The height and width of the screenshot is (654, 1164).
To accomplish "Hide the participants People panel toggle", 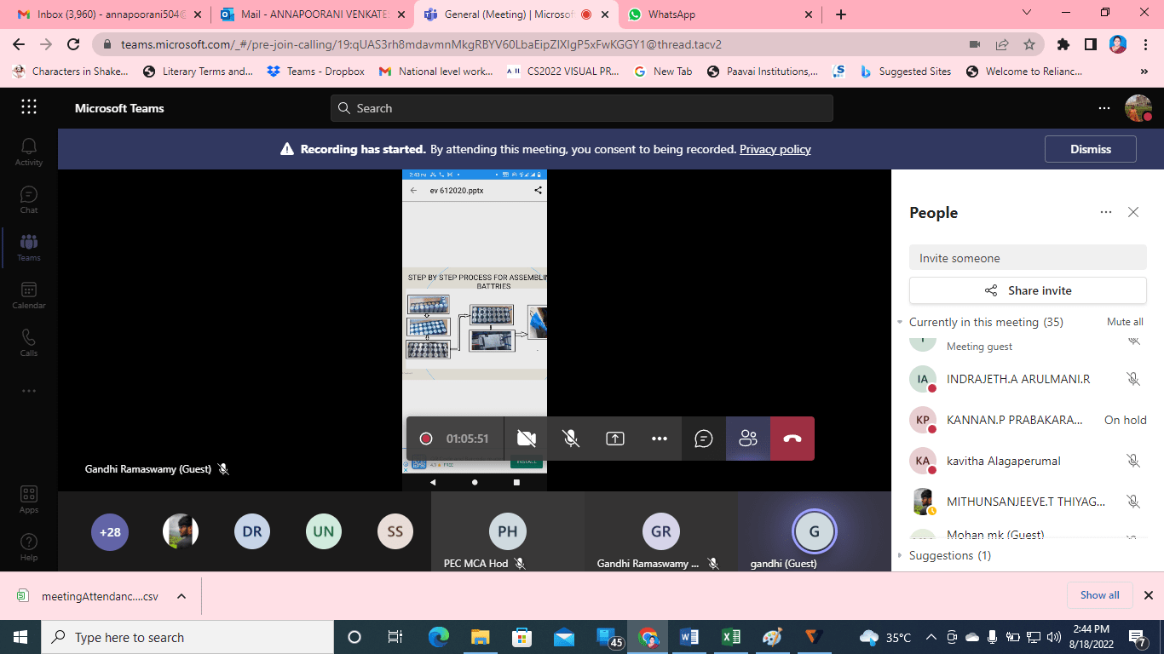I will (x=747, y=439).
